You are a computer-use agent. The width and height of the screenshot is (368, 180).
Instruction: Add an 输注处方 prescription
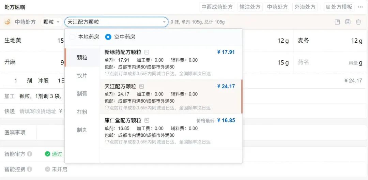pos(250,7)
